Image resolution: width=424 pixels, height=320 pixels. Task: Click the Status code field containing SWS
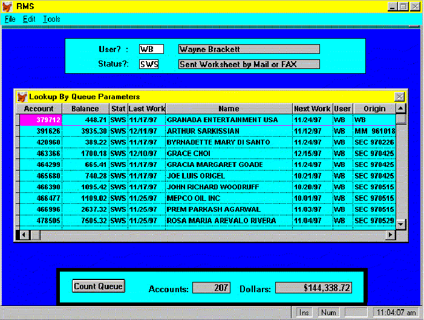(x=149, y=64)
